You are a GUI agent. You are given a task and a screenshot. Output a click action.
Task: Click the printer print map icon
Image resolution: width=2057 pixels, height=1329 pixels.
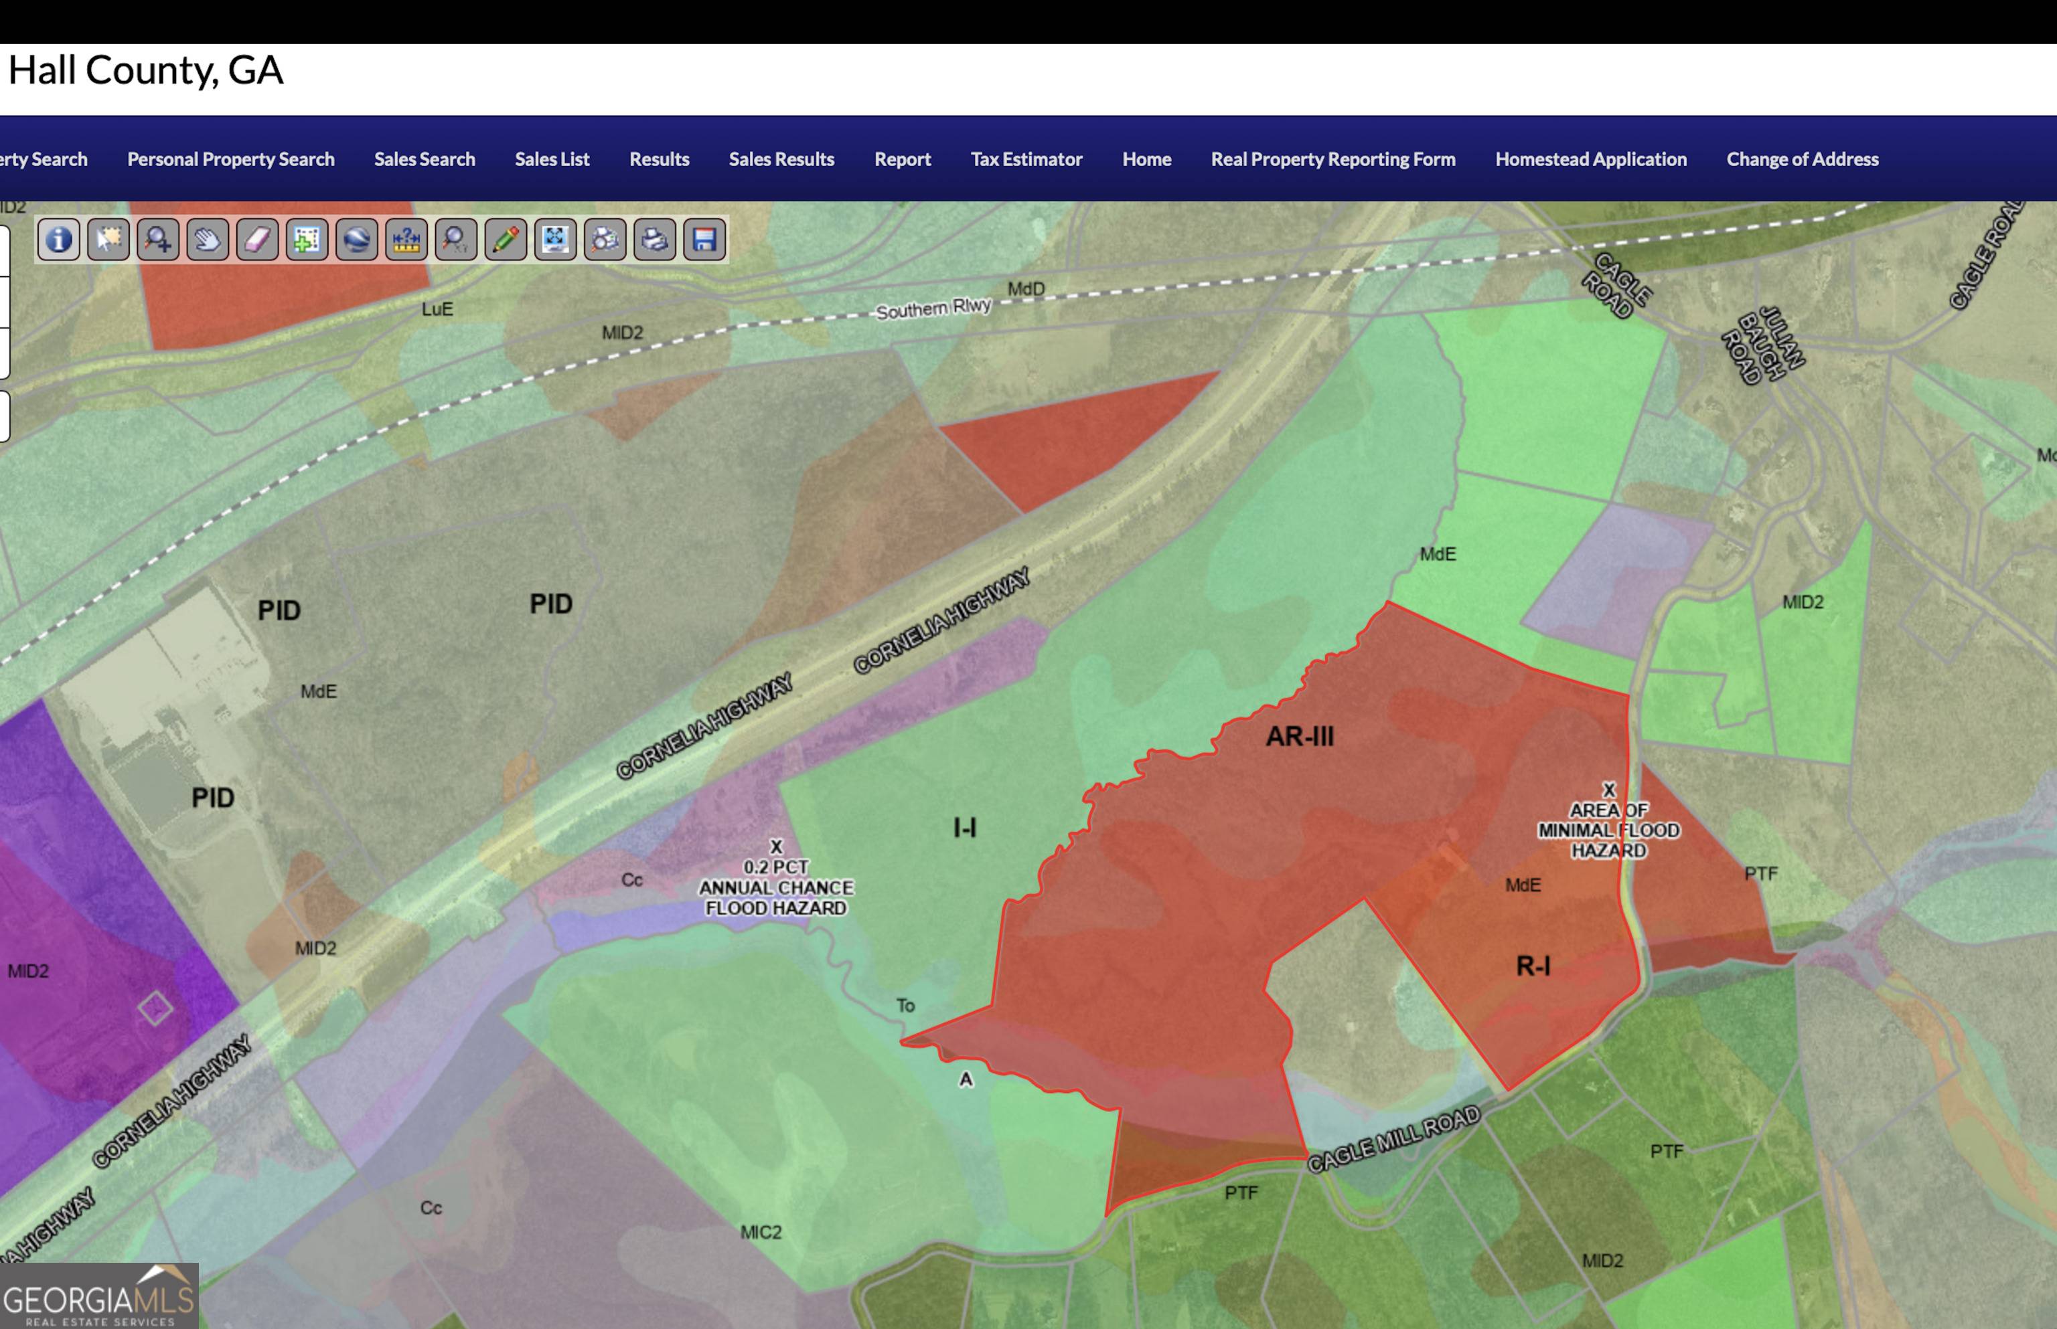655,240
